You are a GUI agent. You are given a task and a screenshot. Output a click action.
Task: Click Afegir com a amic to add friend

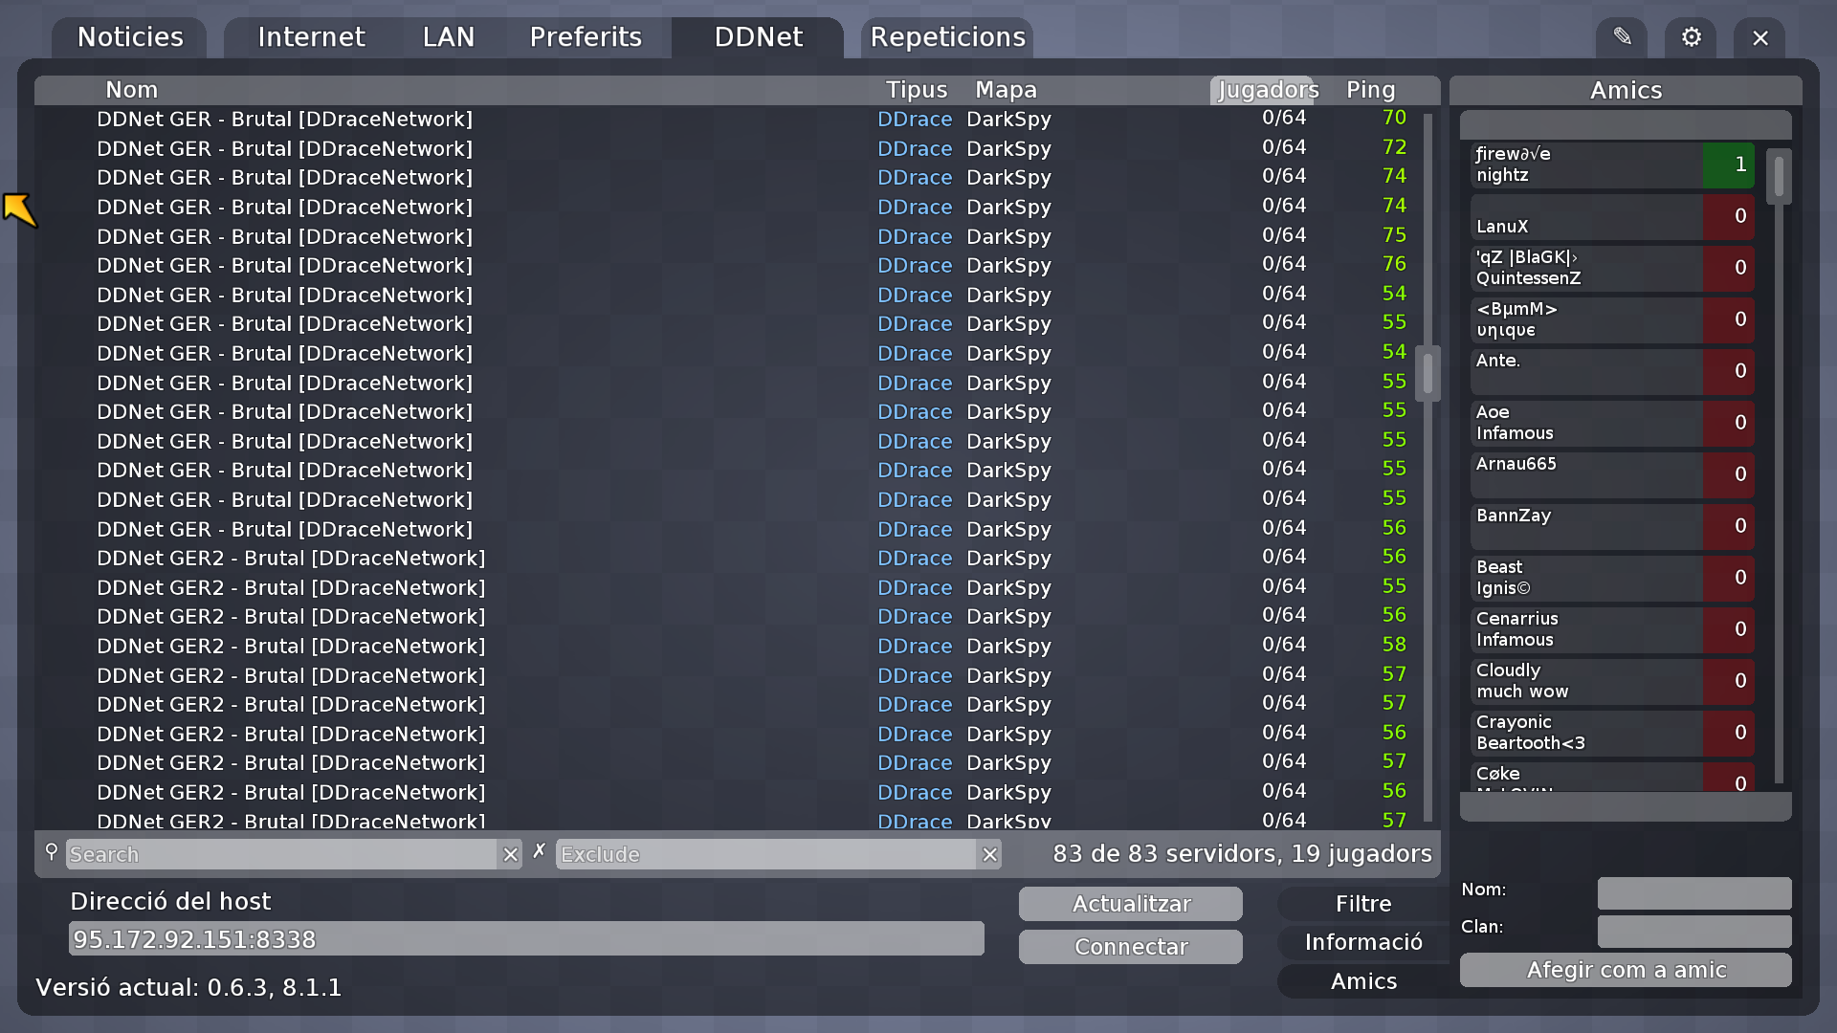tap(1625, 970)
